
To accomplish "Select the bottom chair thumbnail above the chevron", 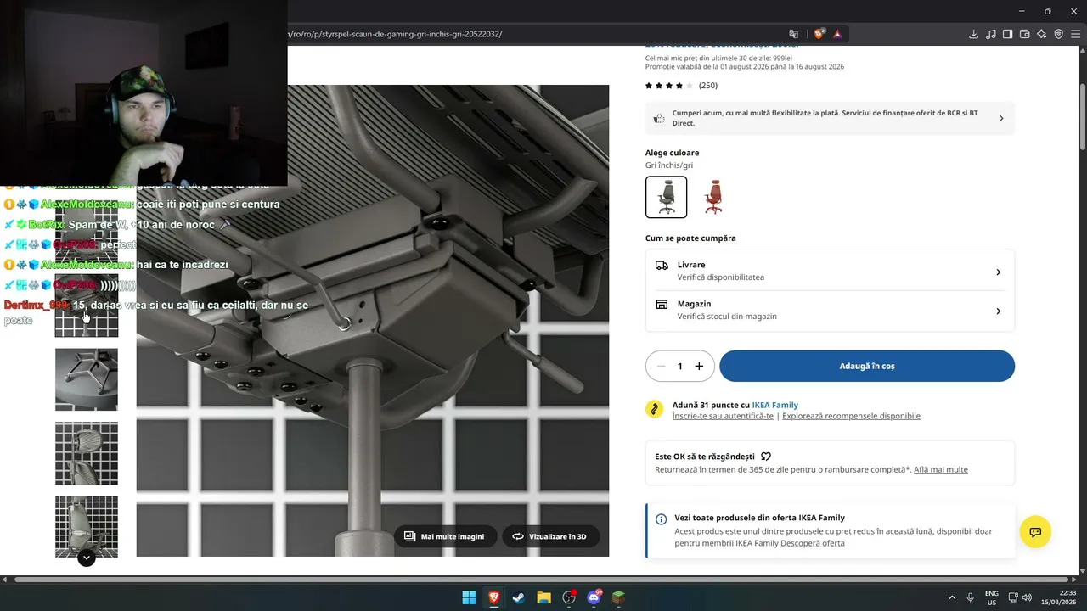I will point(87,527).
